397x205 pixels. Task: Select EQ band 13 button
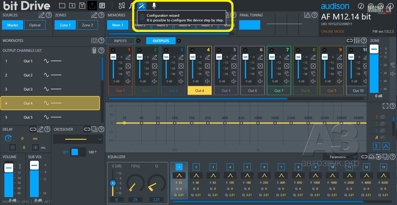click(x=383, y=167)
